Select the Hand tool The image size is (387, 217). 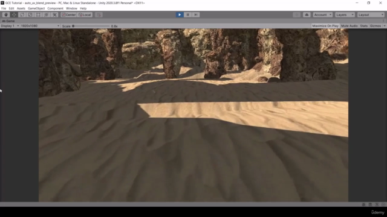pyautogui.click(x=6, y=14)
